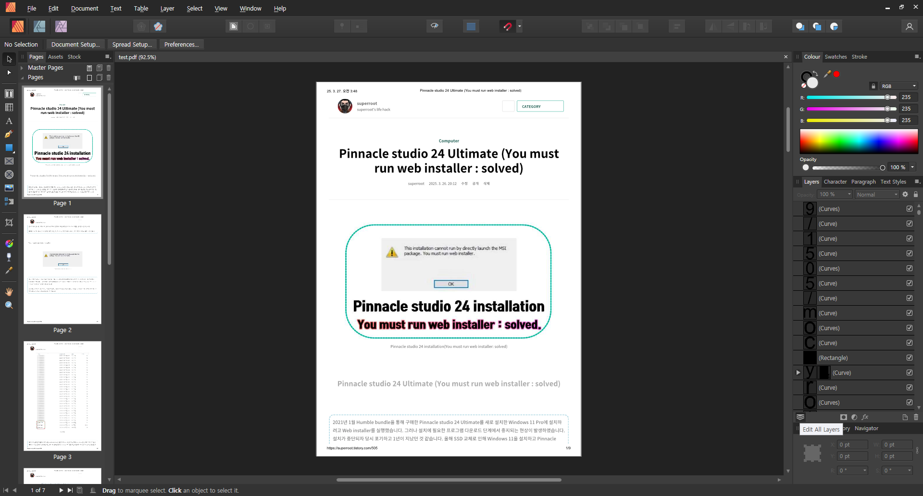Select the Zoom tool
This screenshot has width=923, height=496.
[9, 305]
